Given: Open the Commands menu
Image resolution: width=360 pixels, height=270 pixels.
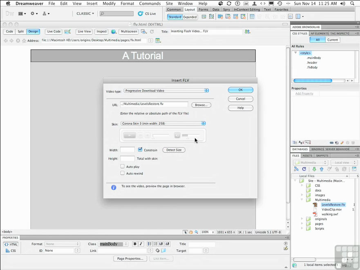Looking at the screenshot, I should tap(150, 3).
